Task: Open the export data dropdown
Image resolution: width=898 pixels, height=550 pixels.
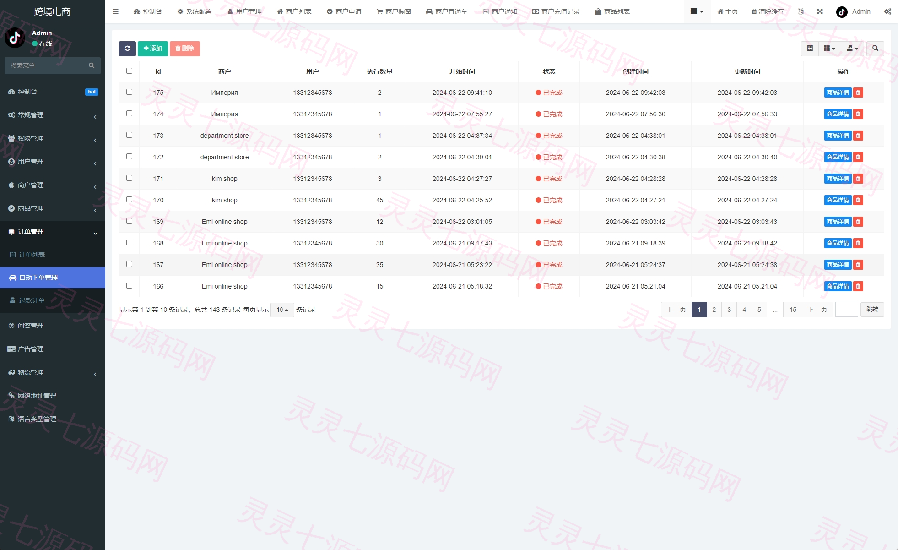Action: click(x=852, y=49)
